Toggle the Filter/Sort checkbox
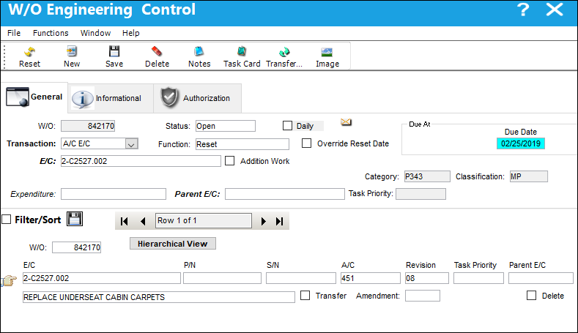 [x=7, y=220]
